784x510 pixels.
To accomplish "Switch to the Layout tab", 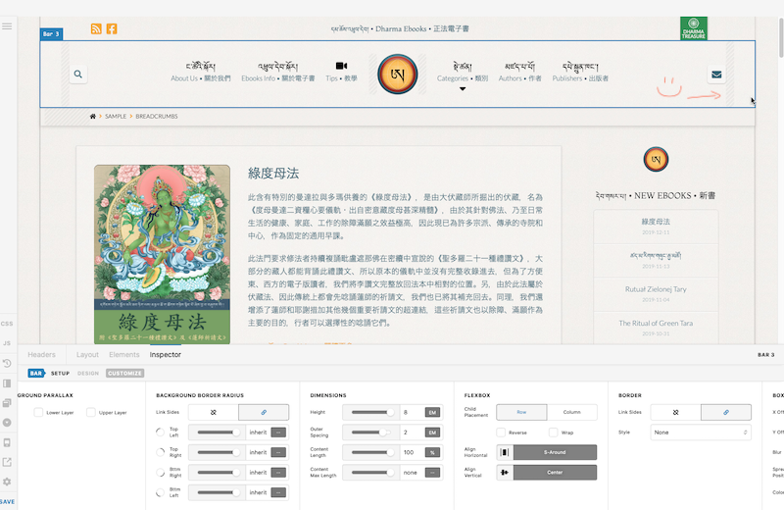I will pyautogui.click(x=87, y=355).
